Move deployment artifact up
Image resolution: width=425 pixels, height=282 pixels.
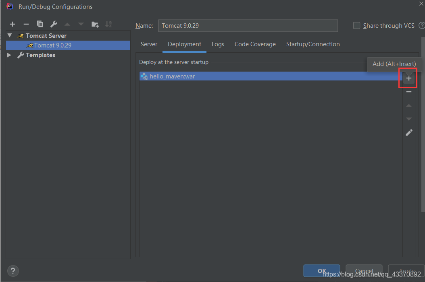point(409,105)
